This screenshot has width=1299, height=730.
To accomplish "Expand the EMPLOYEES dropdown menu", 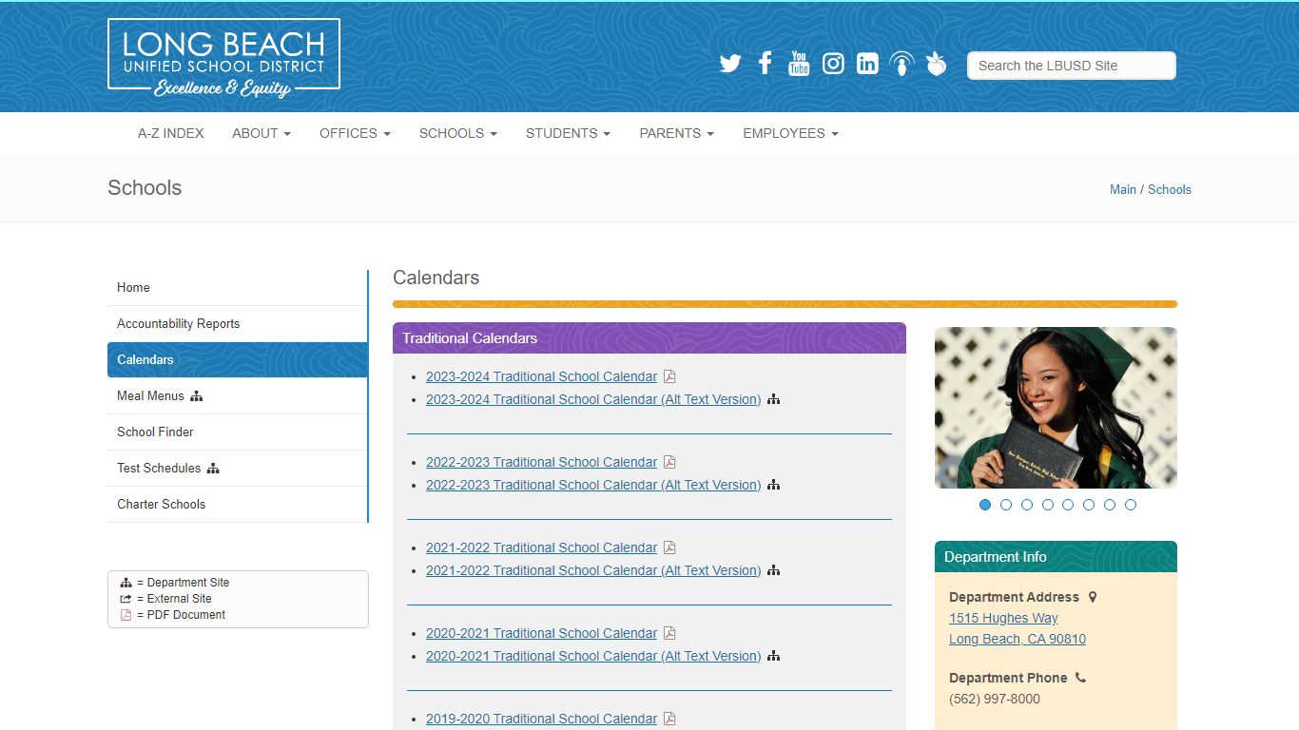I will [x=790, y=133].
